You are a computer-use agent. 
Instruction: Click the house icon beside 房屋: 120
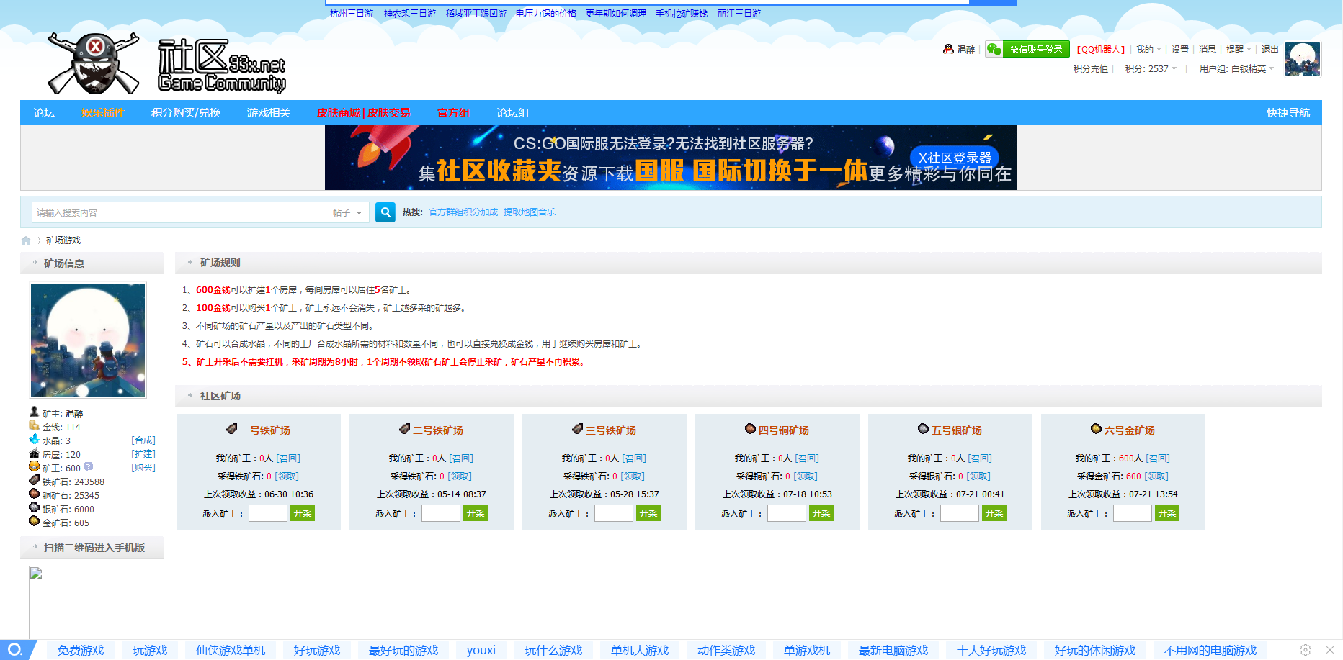(33, 454)
